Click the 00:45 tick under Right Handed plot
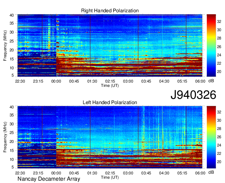The image size is (225, 183). click(74, 81)
